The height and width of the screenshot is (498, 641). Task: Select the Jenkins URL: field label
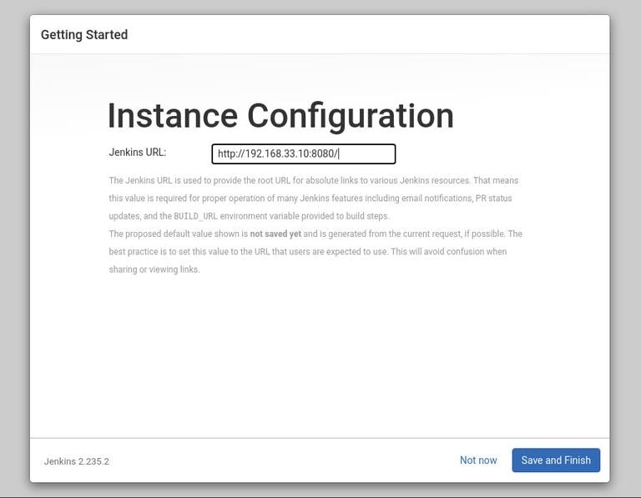[138, 153]
